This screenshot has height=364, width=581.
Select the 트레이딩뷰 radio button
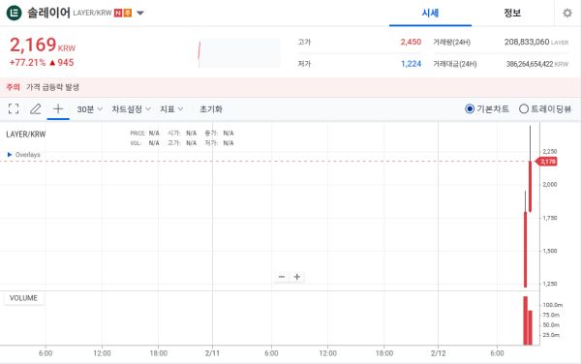click(524, 108)
